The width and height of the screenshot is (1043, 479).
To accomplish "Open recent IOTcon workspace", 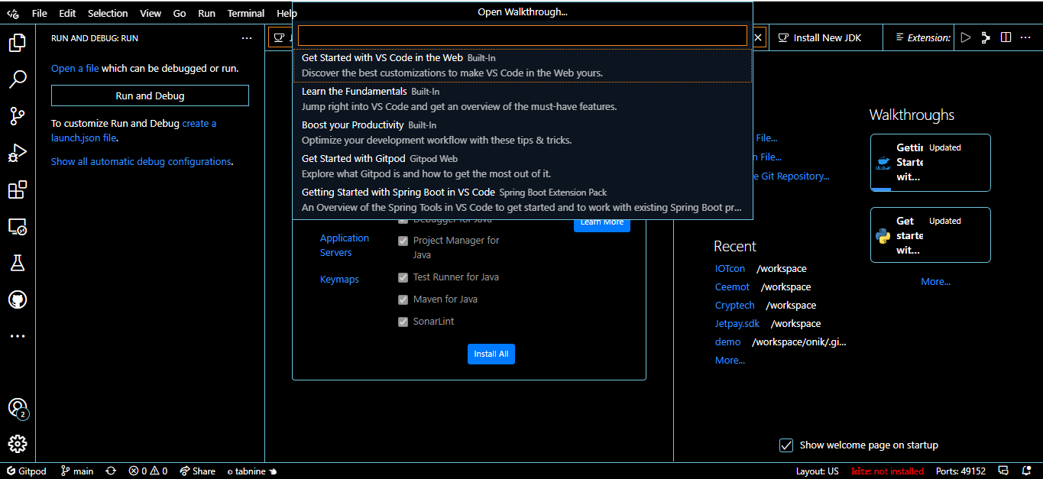I will coord(730,269).
